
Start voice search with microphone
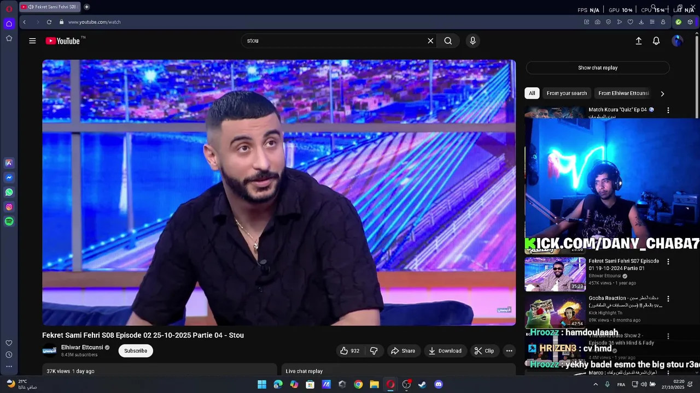(x=473, y=40)
